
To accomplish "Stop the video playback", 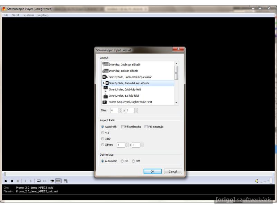I will point(18,181).
